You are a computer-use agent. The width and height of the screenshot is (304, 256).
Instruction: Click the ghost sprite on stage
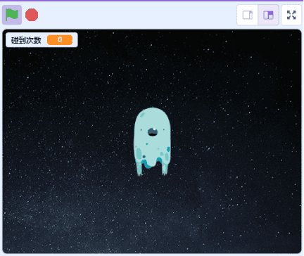152,141
